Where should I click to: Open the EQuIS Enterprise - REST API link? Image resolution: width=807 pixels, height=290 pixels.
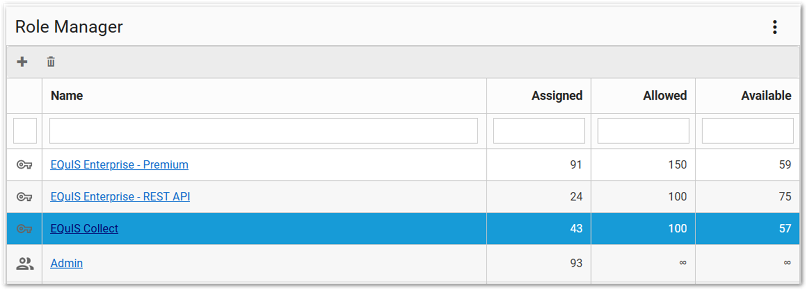[120, 197]
